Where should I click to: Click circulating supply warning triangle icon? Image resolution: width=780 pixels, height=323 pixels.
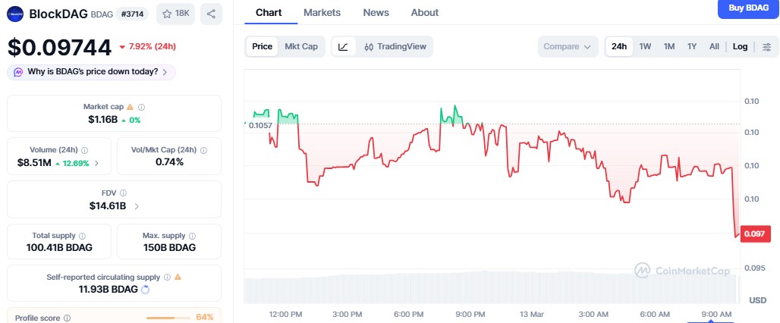pyautogui.click(x=178, y=278)
